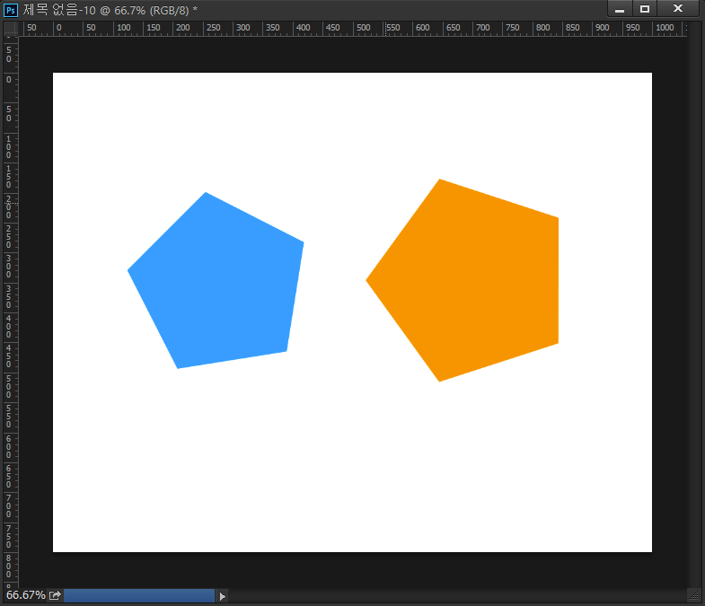Click the blue document info status bar

coord(139,595)
